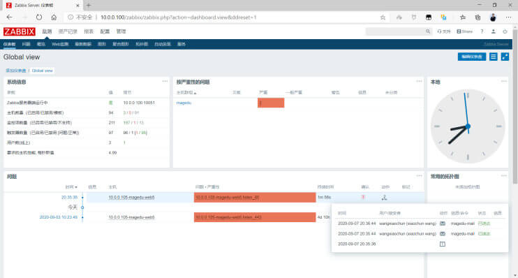518x278 pixels.
Task: Click second mail icon in actions popup
Action: 443,234
